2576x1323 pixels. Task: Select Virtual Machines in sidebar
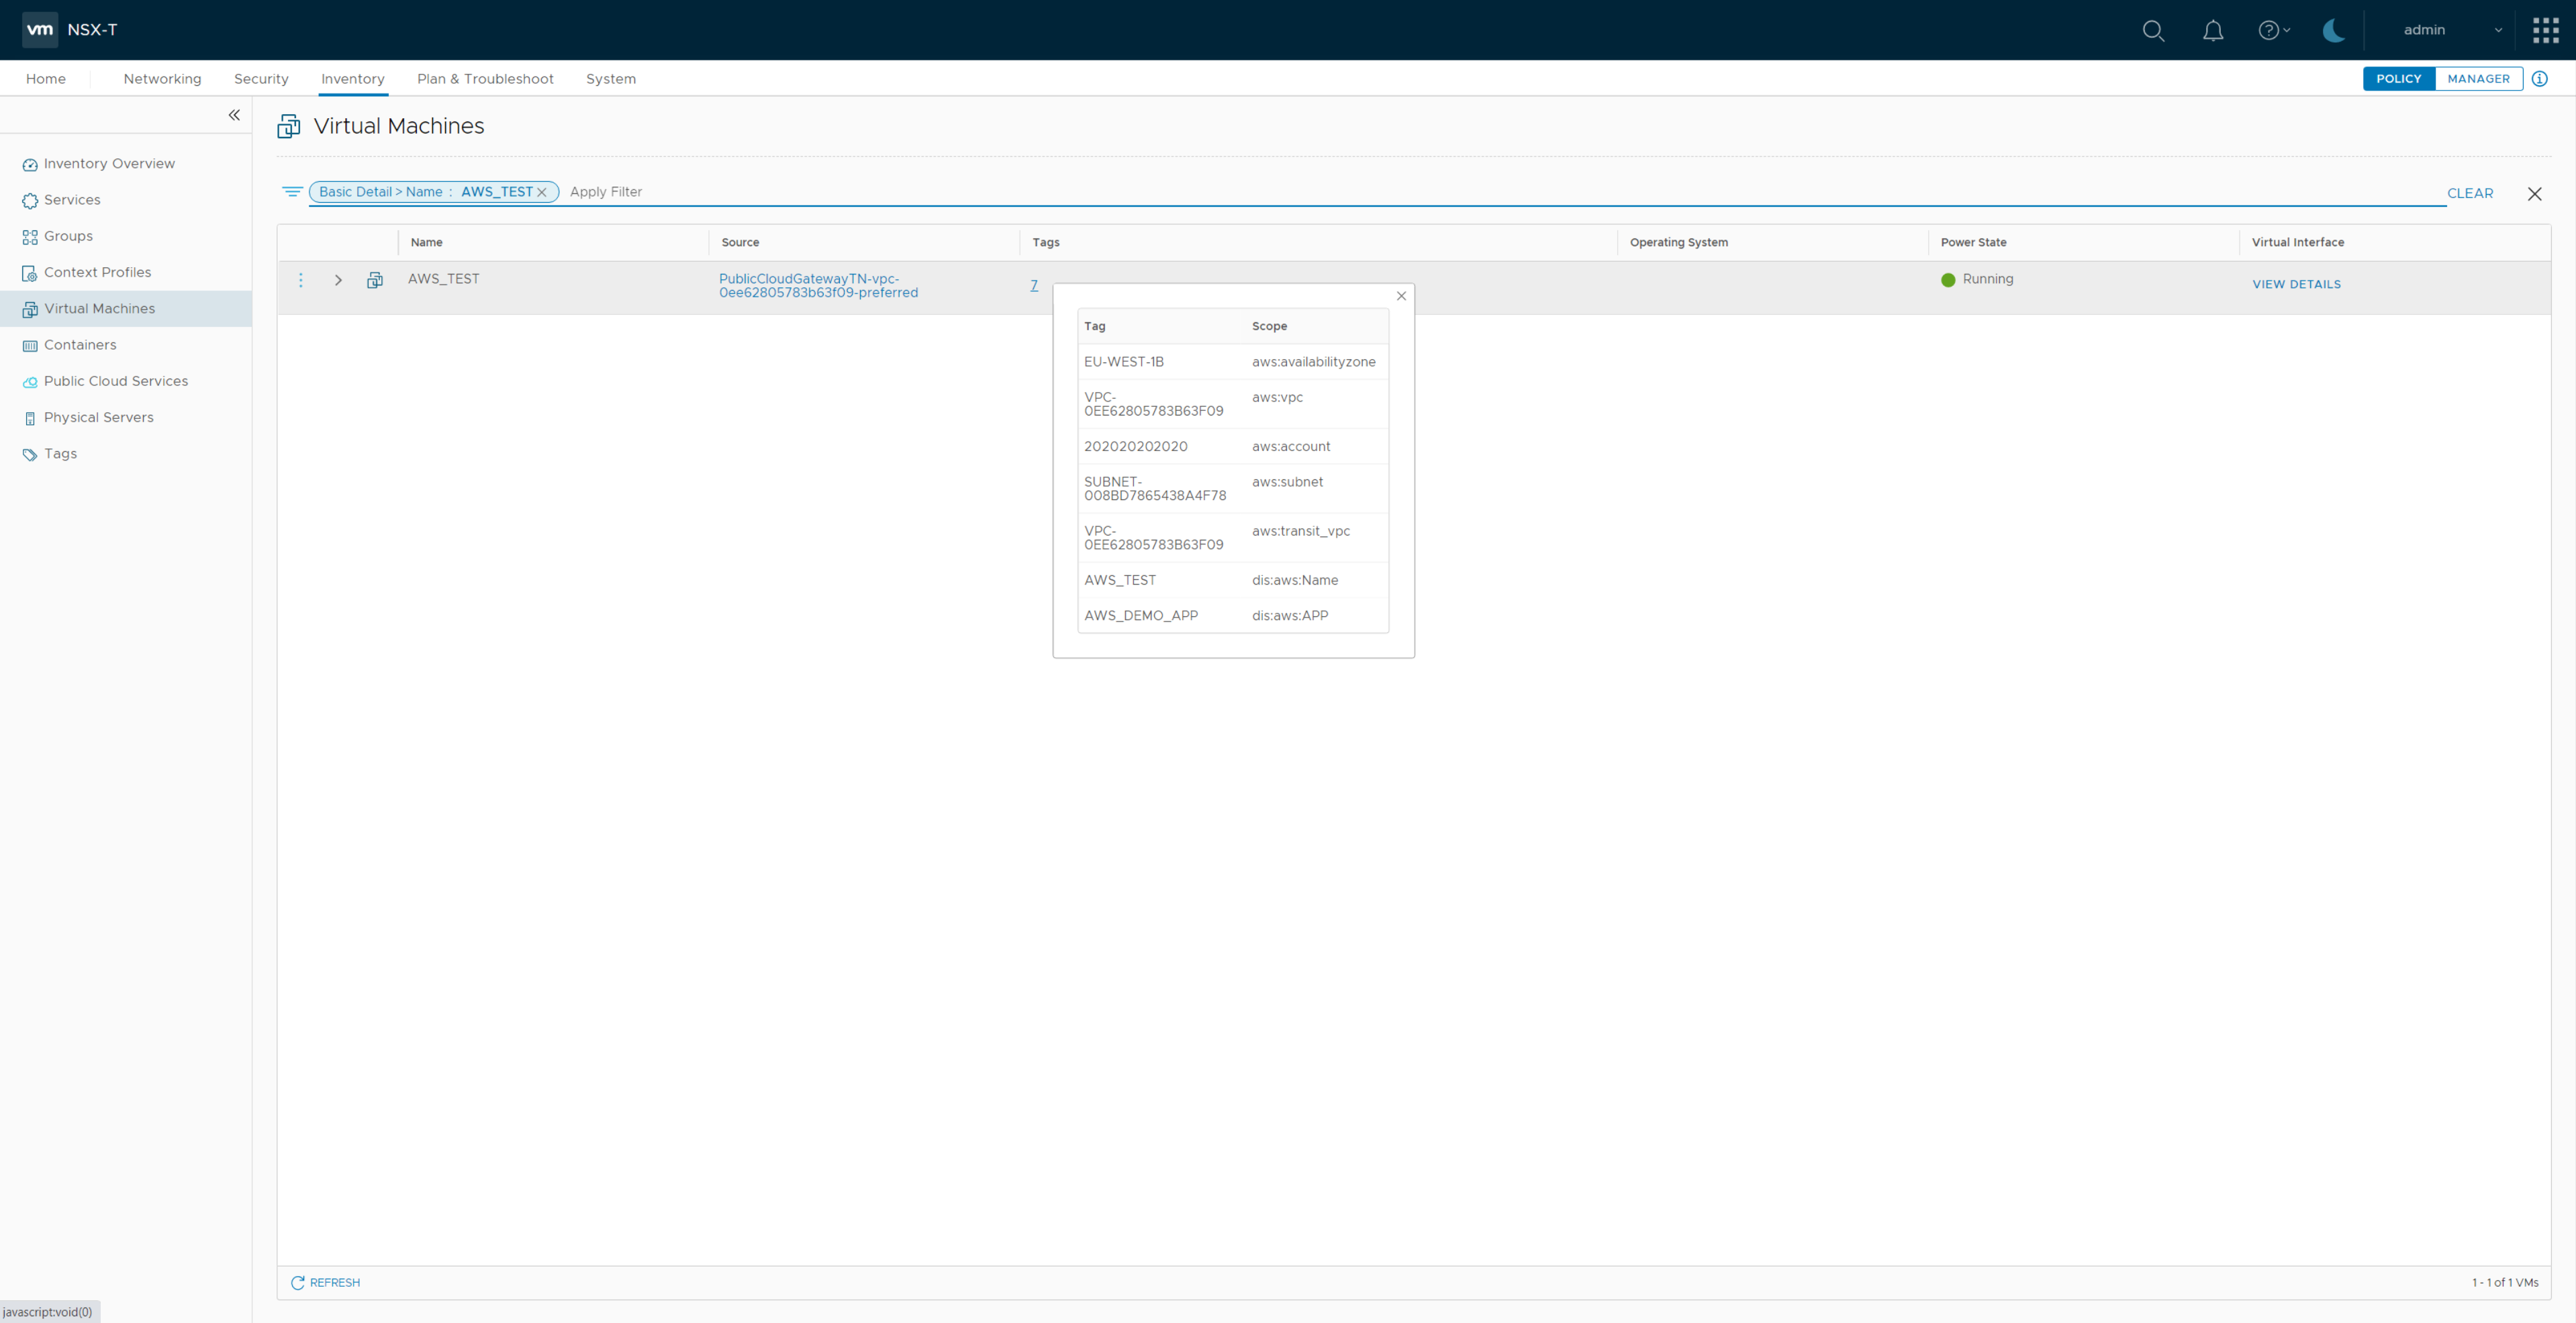point(126,309)
